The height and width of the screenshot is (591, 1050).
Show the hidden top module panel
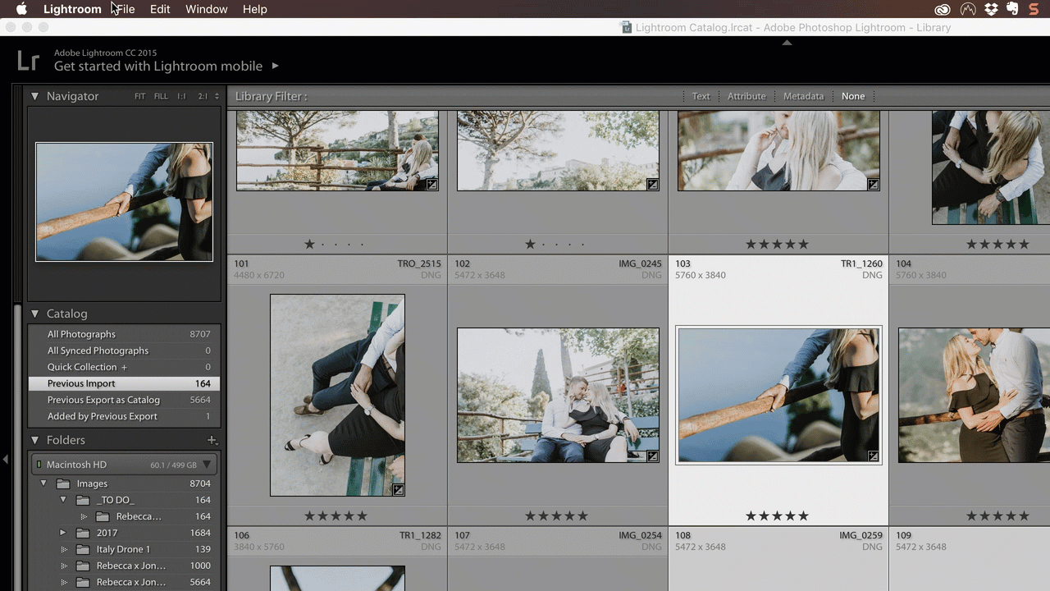[787, 43]
